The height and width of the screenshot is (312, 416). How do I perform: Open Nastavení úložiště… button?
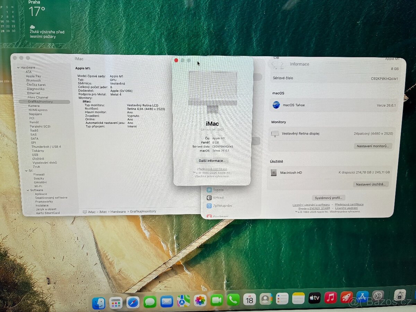371,184
